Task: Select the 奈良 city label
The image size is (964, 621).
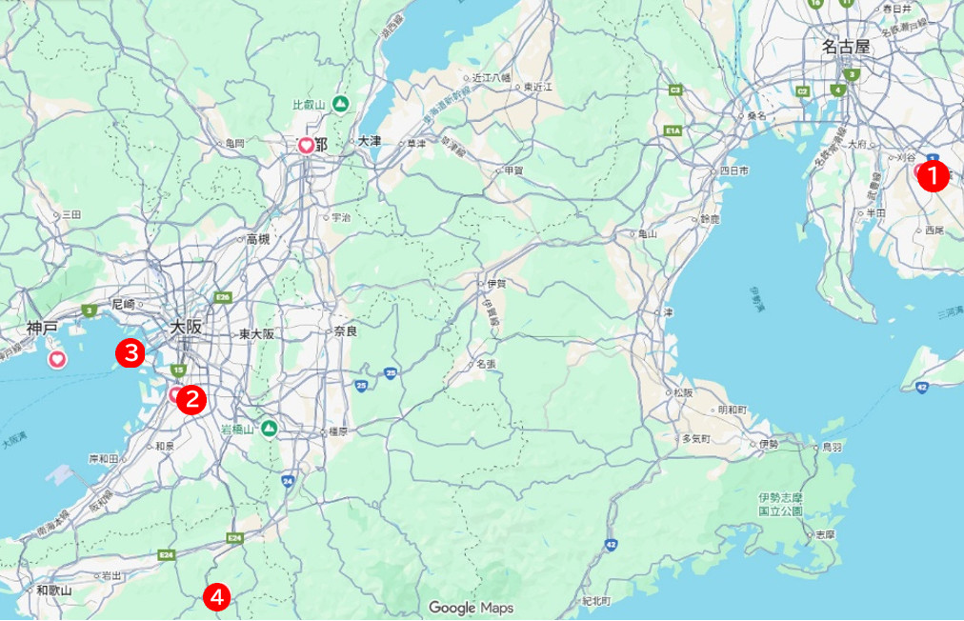Action: point(345,331)
